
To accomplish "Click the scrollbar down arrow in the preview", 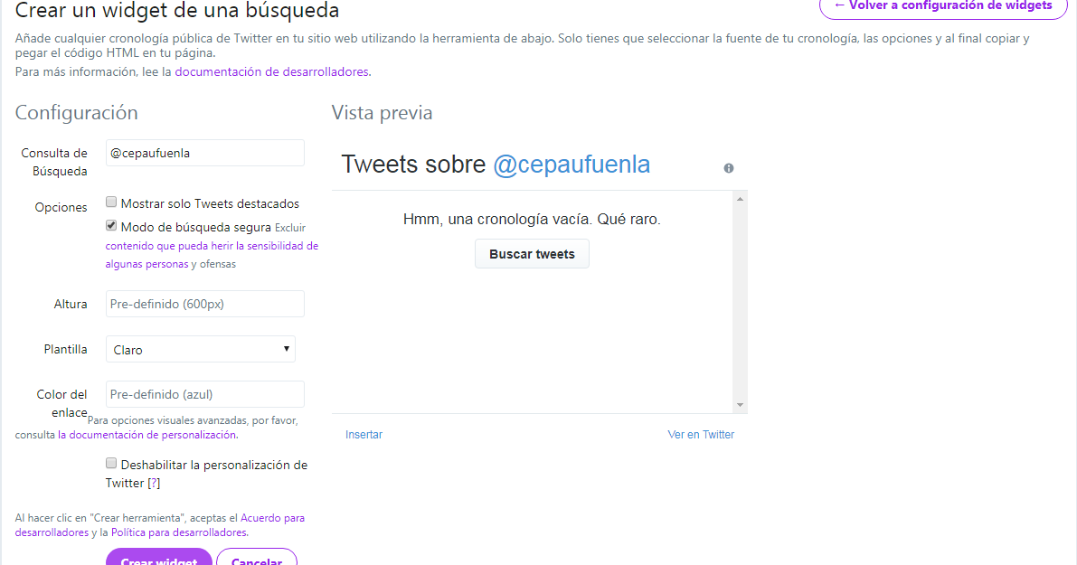I will point(741,404).
